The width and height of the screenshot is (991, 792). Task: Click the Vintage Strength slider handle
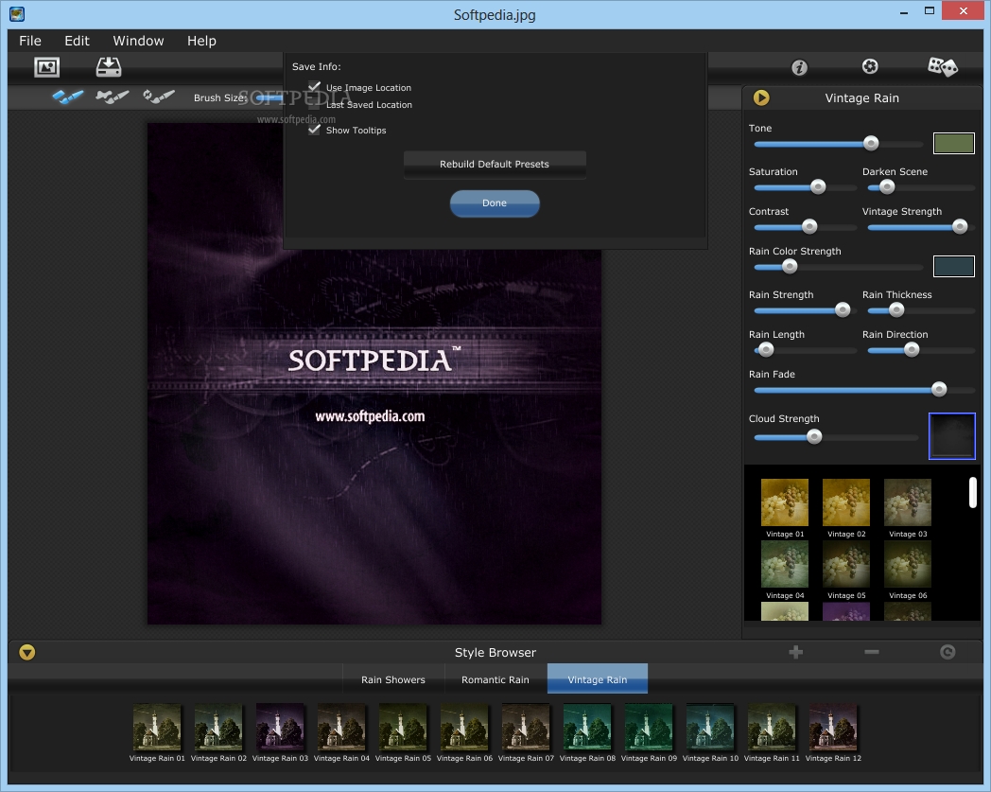(960, 226)
